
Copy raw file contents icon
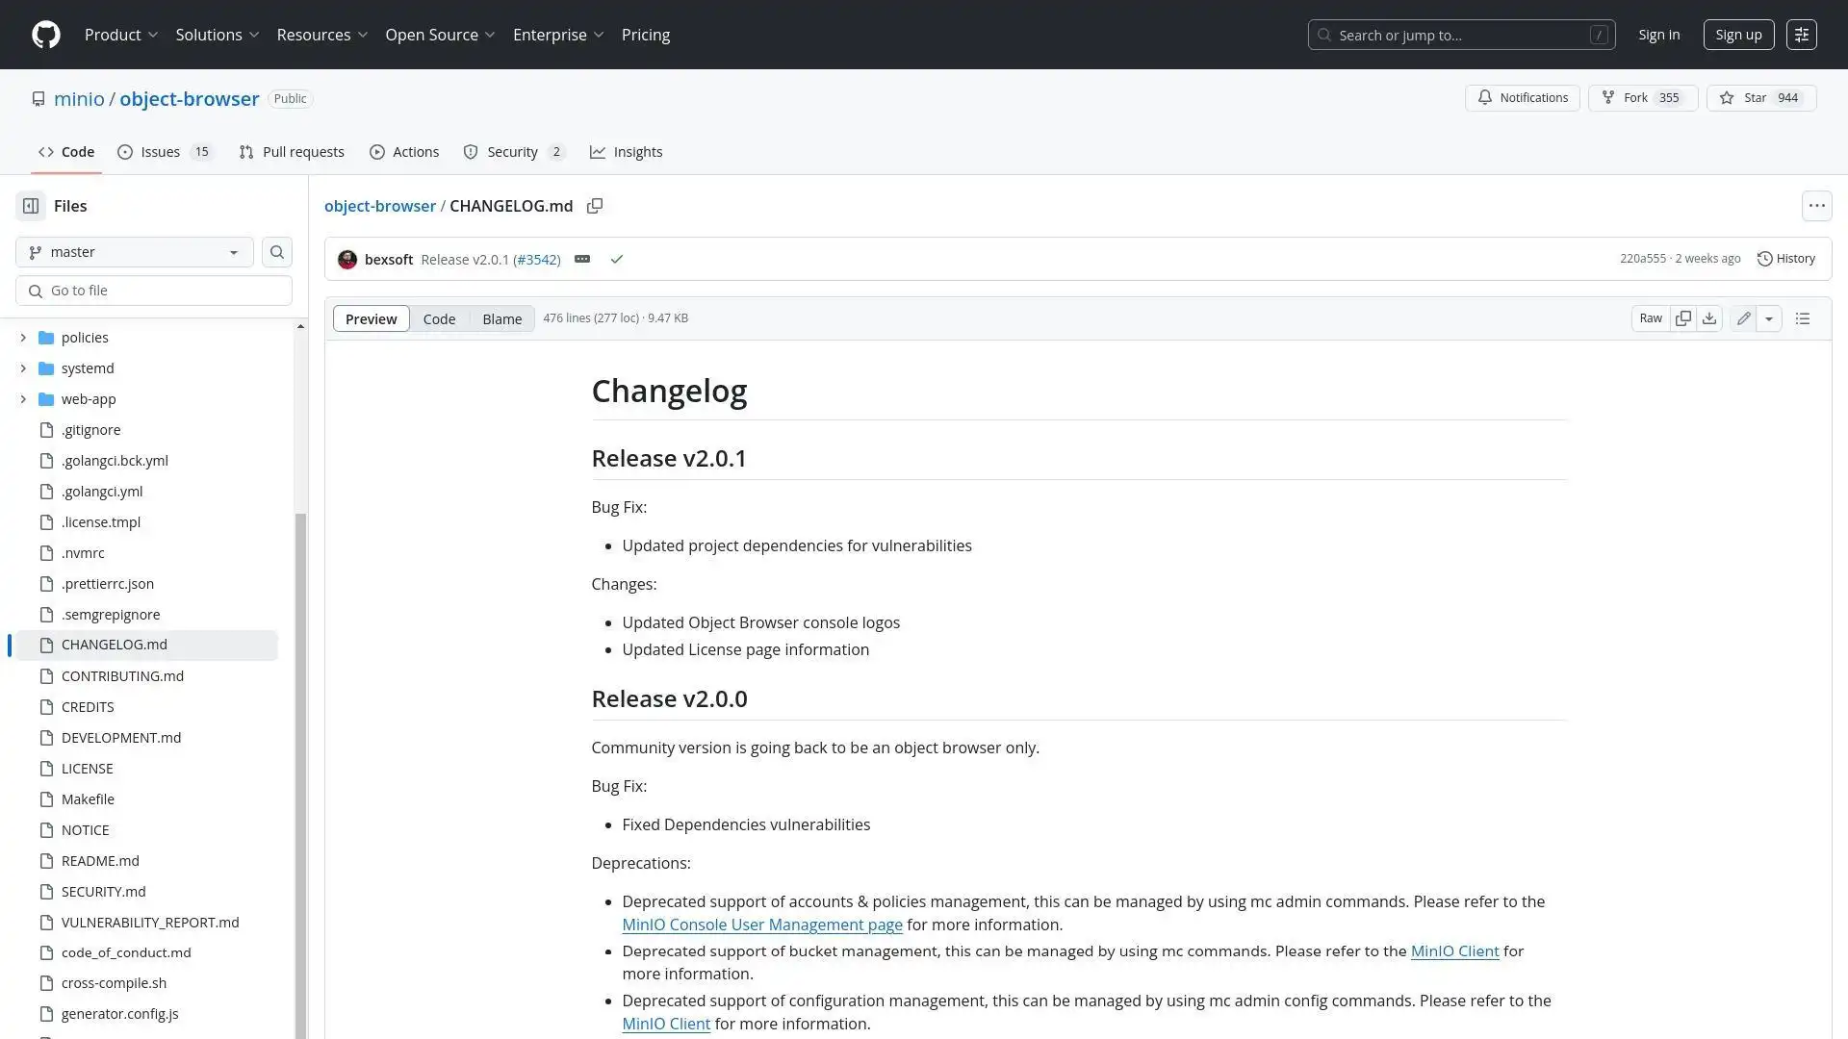1682,318
